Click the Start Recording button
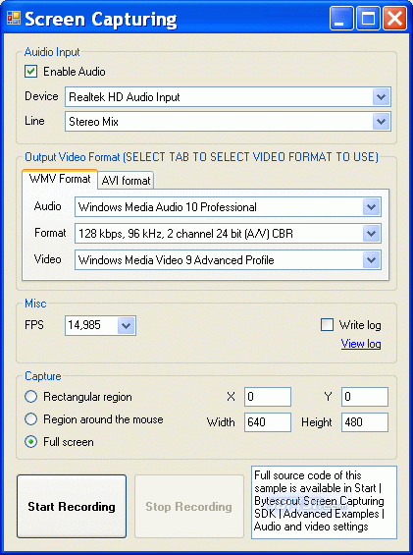Screen dimensions: 413x555 click(x=72, y=507)
